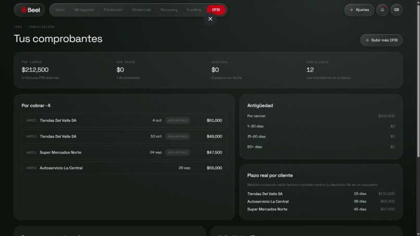This screenshot has height=236, width=420.
Task: Select the 1–30 días aging row
Action: pos(321,126)
